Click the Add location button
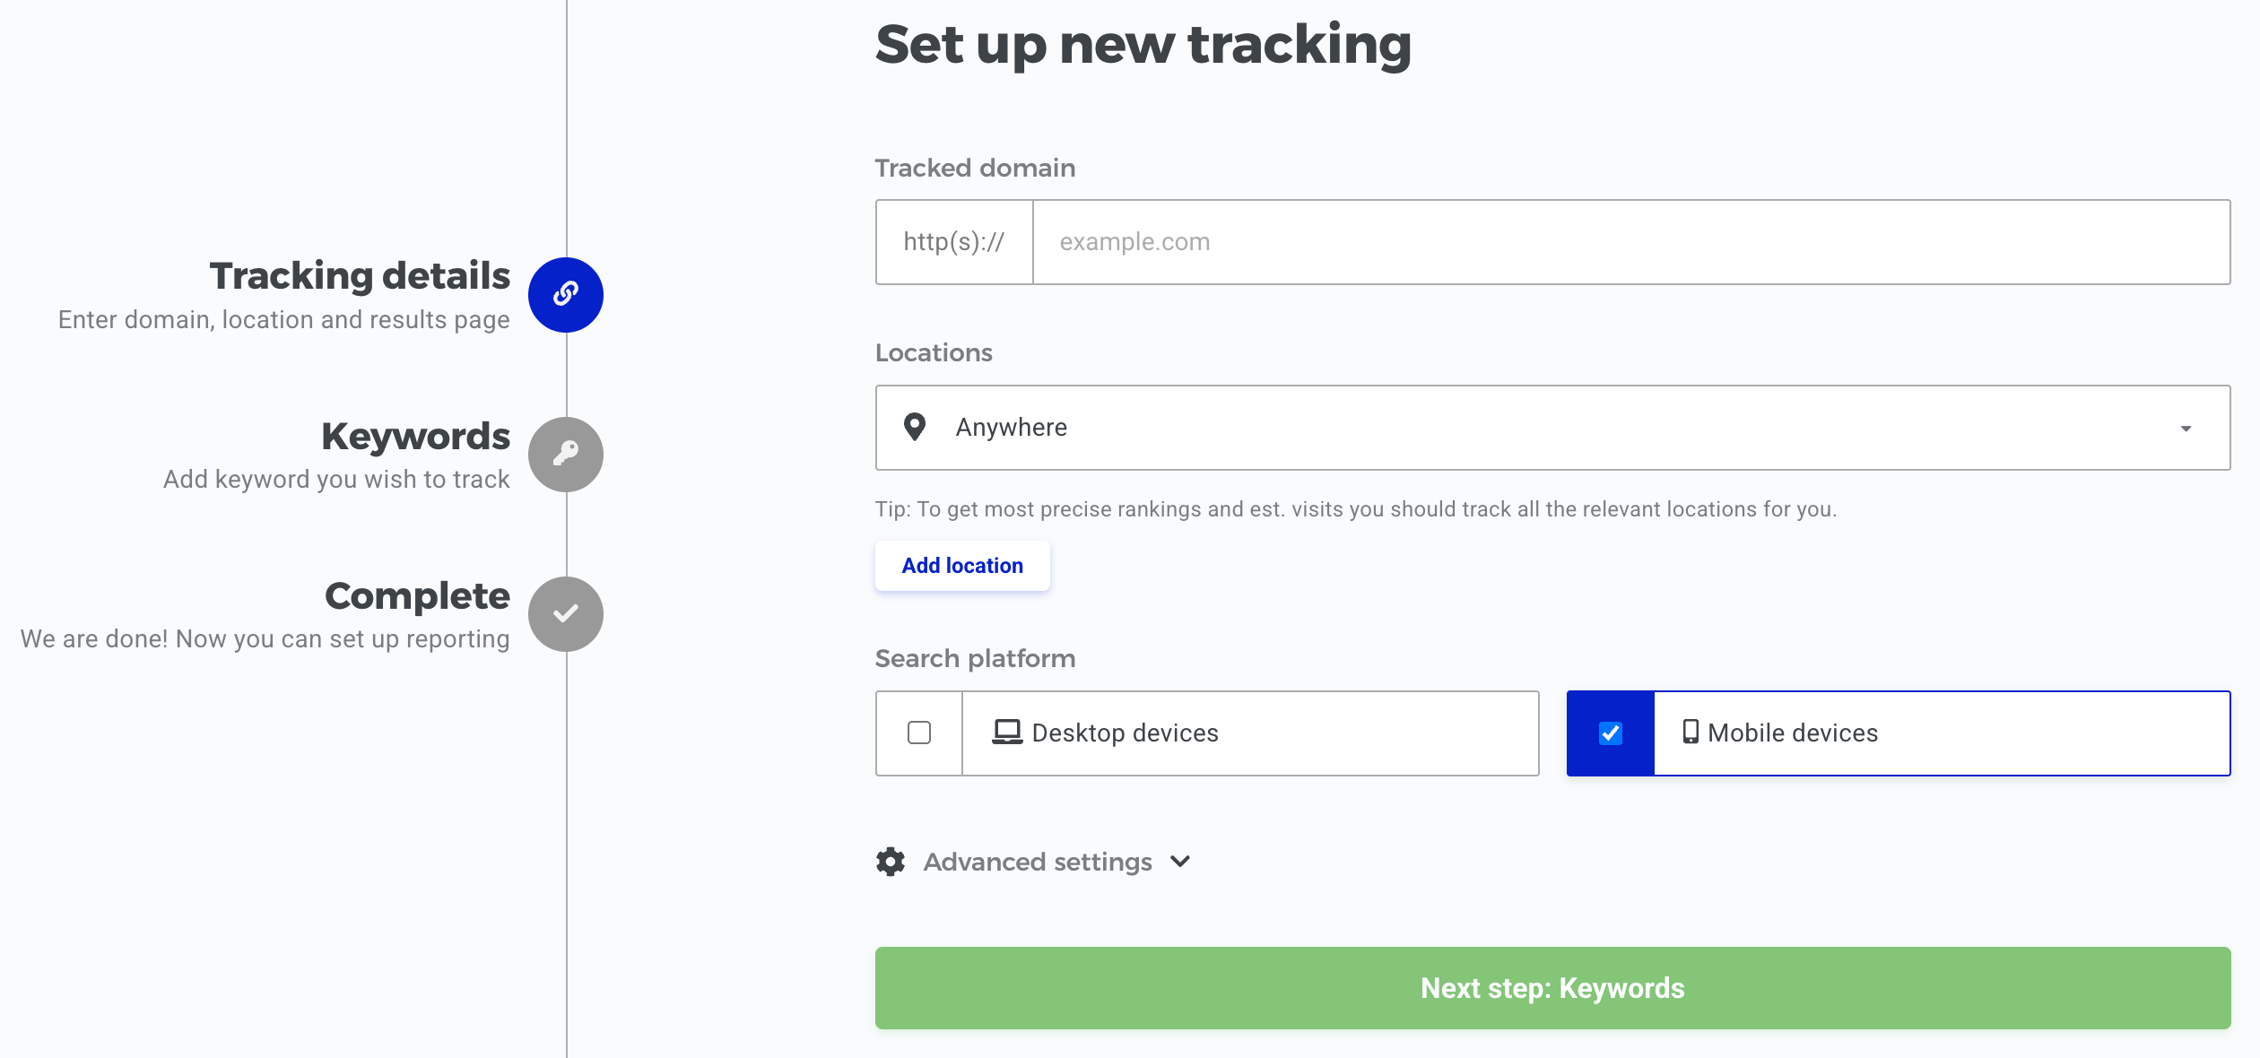Viewport: 2260px width, 1058px height. pyautogui.click(x=962, y=566)
